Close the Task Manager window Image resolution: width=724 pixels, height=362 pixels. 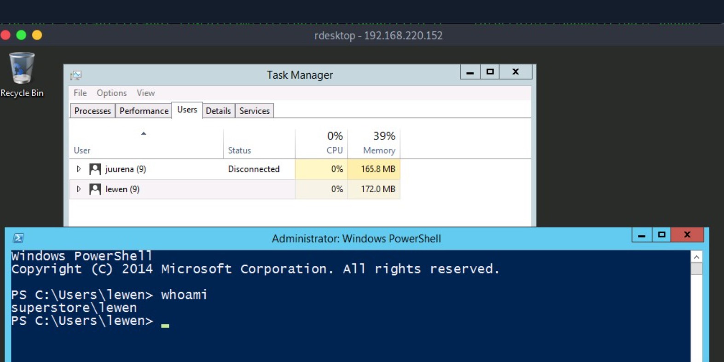point(516,72)
